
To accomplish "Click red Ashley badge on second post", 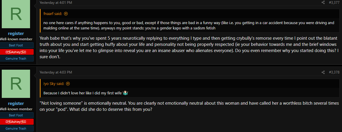I will click(x=16, y=122).
